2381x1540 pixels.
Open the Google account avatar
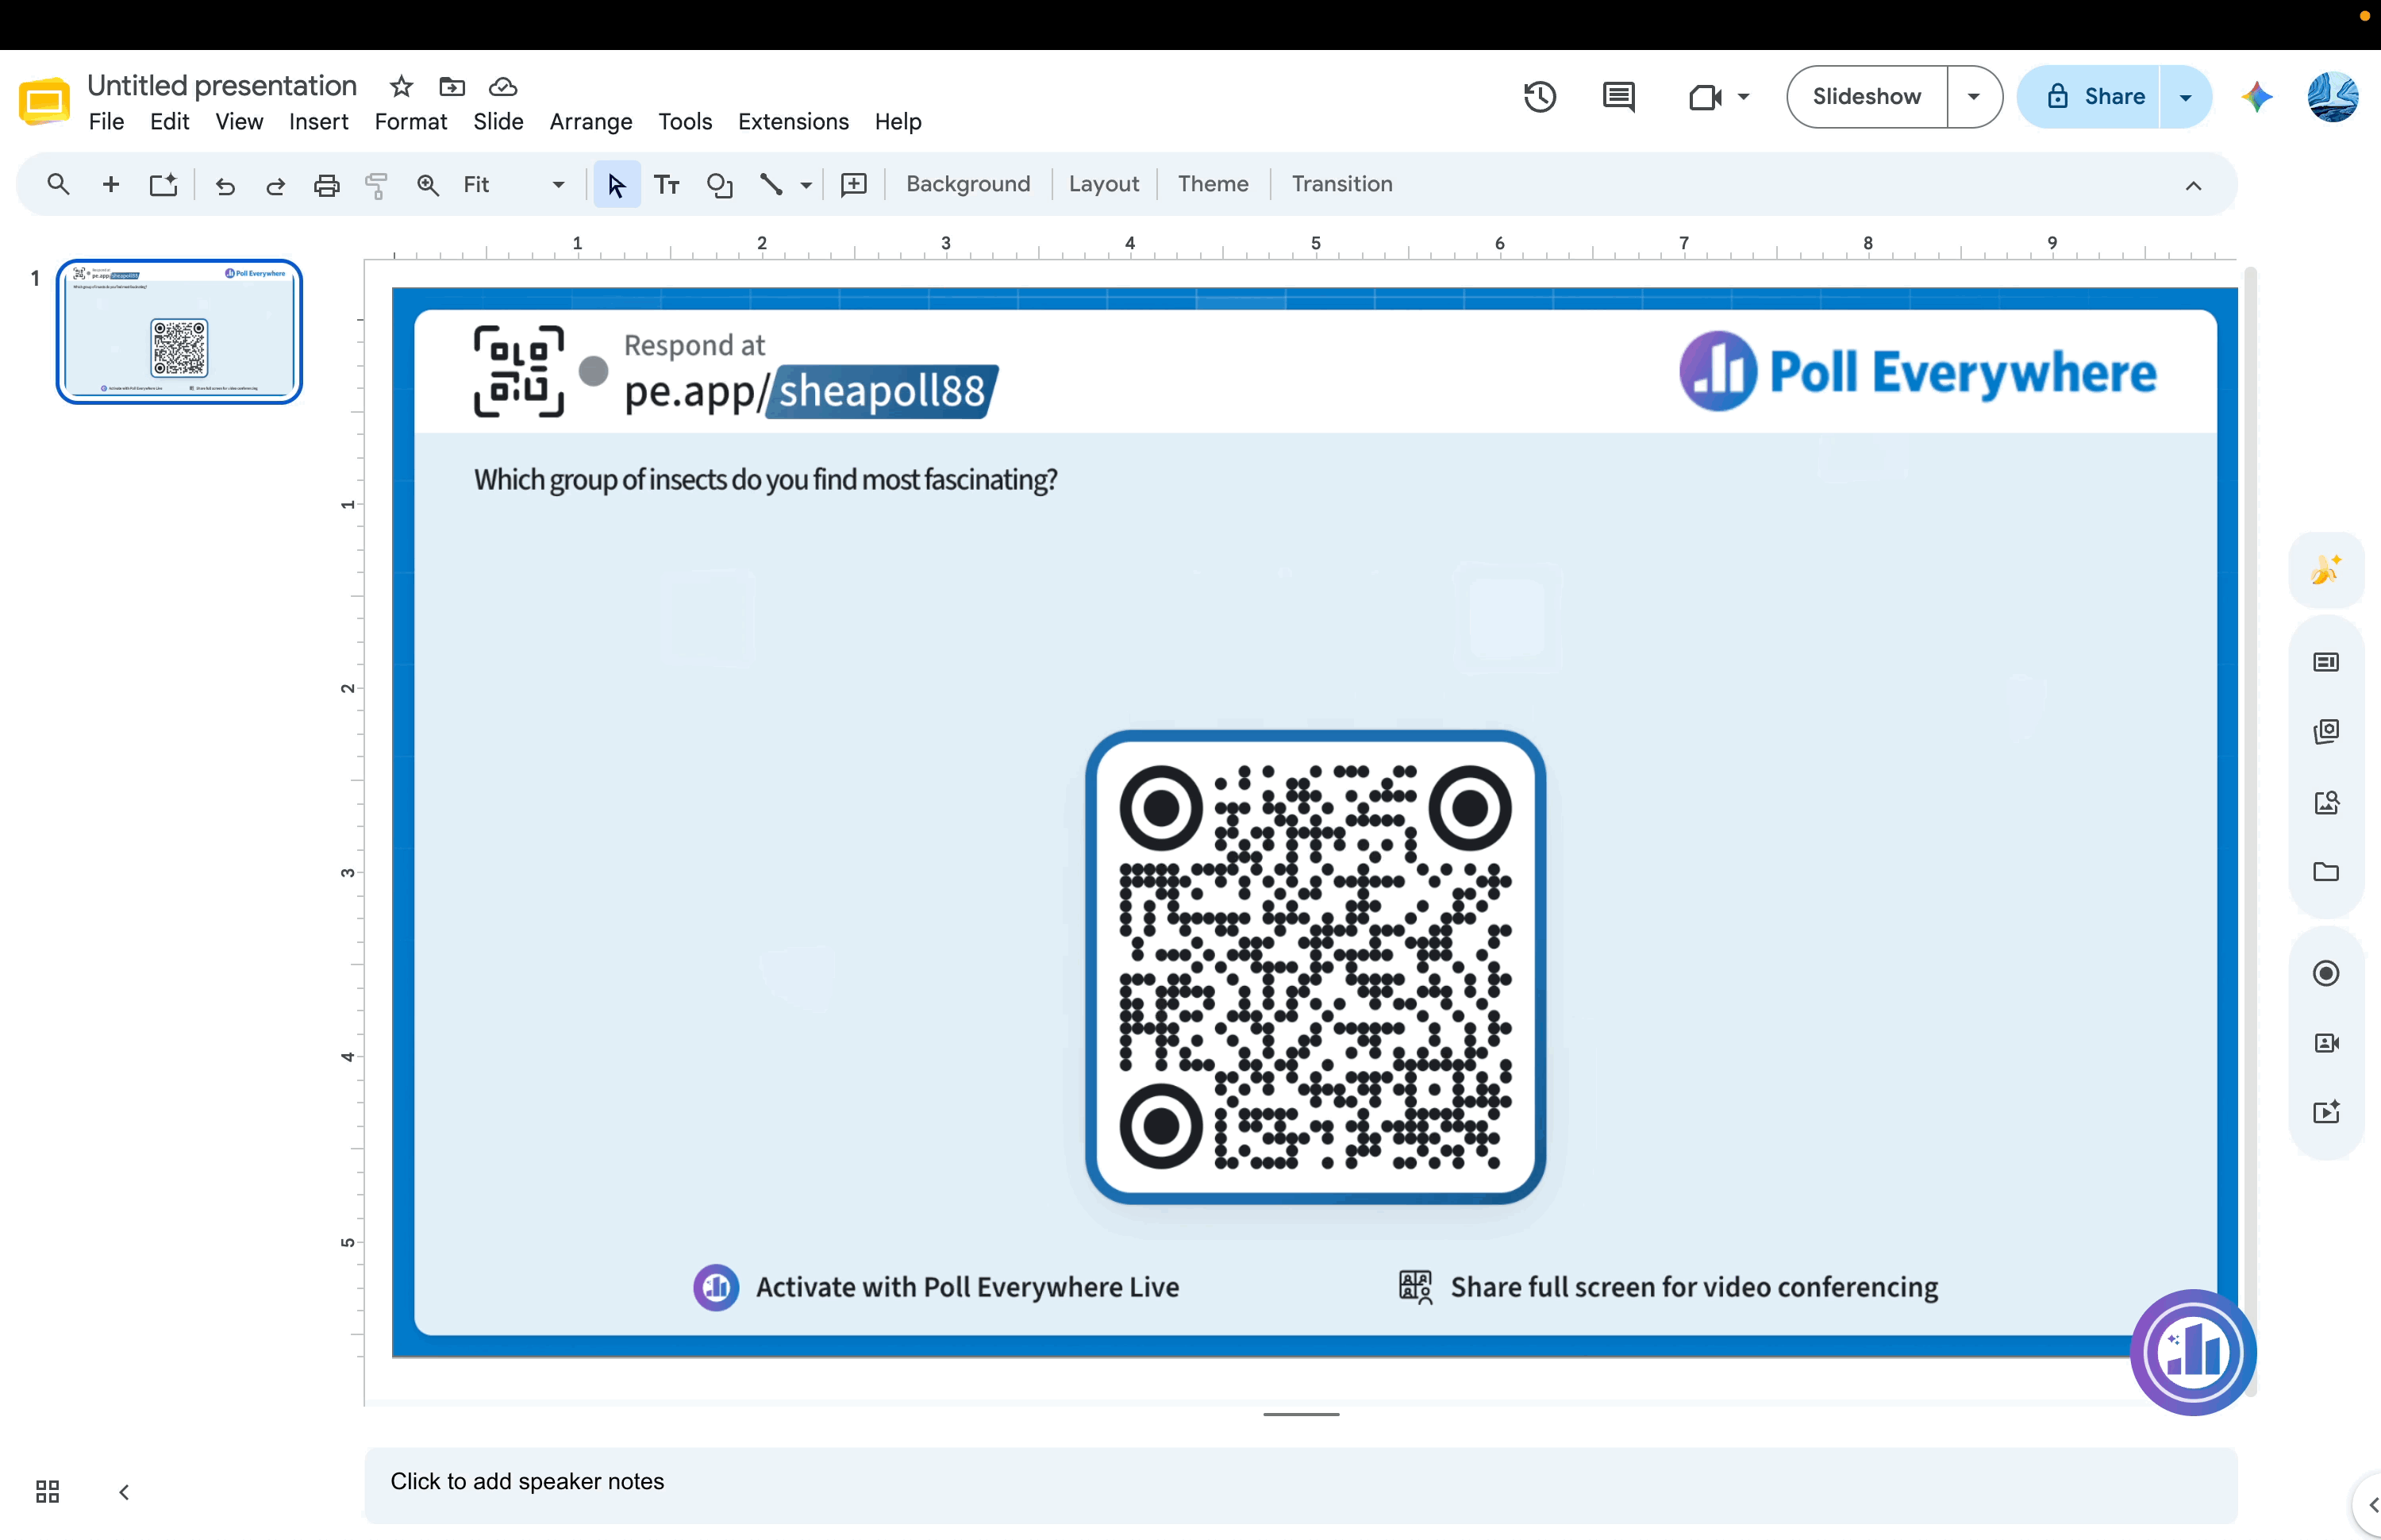(x=2333, y=97)
